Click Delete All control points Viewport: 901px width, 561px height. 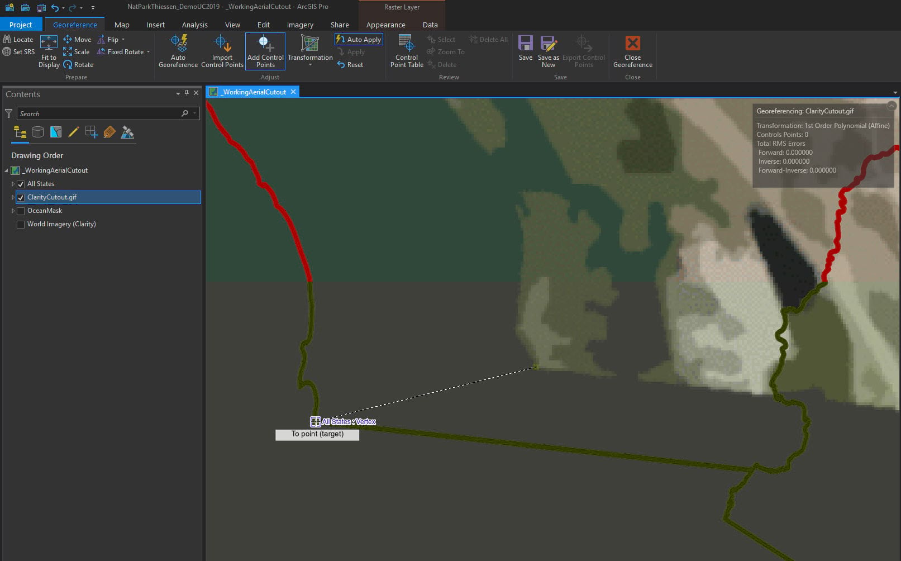click(488, 39)
